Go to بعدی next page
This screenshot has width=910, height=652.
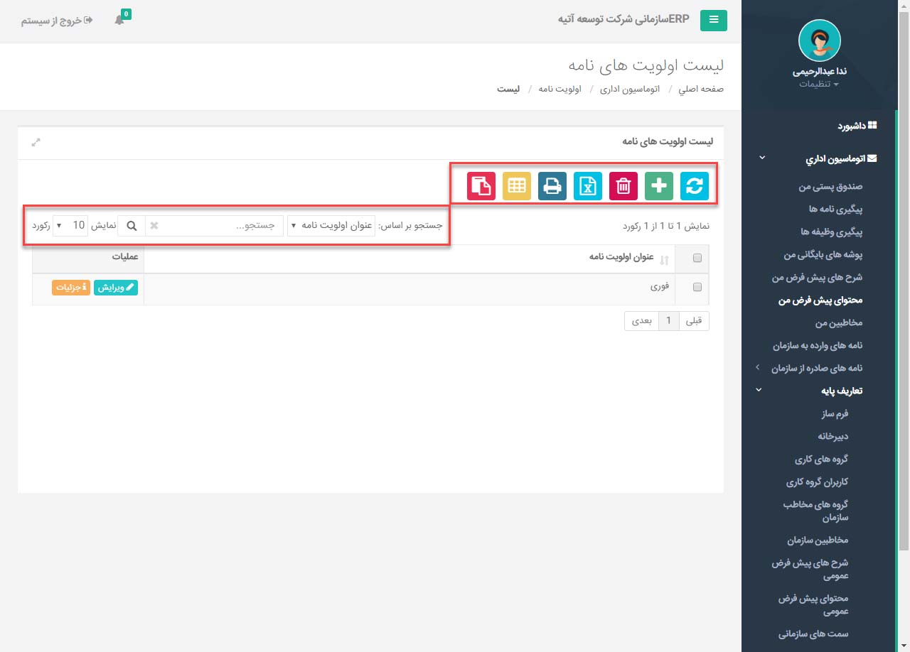(642, 320)
